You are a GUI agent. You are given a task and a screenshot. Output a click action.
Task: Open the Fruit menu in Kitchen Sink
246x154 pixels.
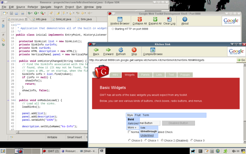[137, 115]
